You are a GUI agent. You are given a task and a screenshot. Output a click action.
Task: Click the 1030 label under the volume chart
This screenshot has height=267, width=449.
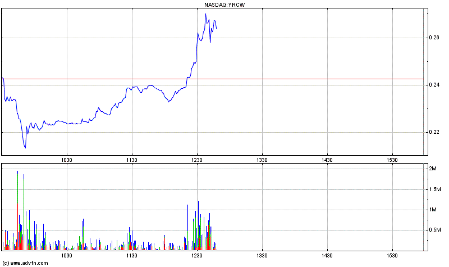pyautogui.click(x=67, y=256)
